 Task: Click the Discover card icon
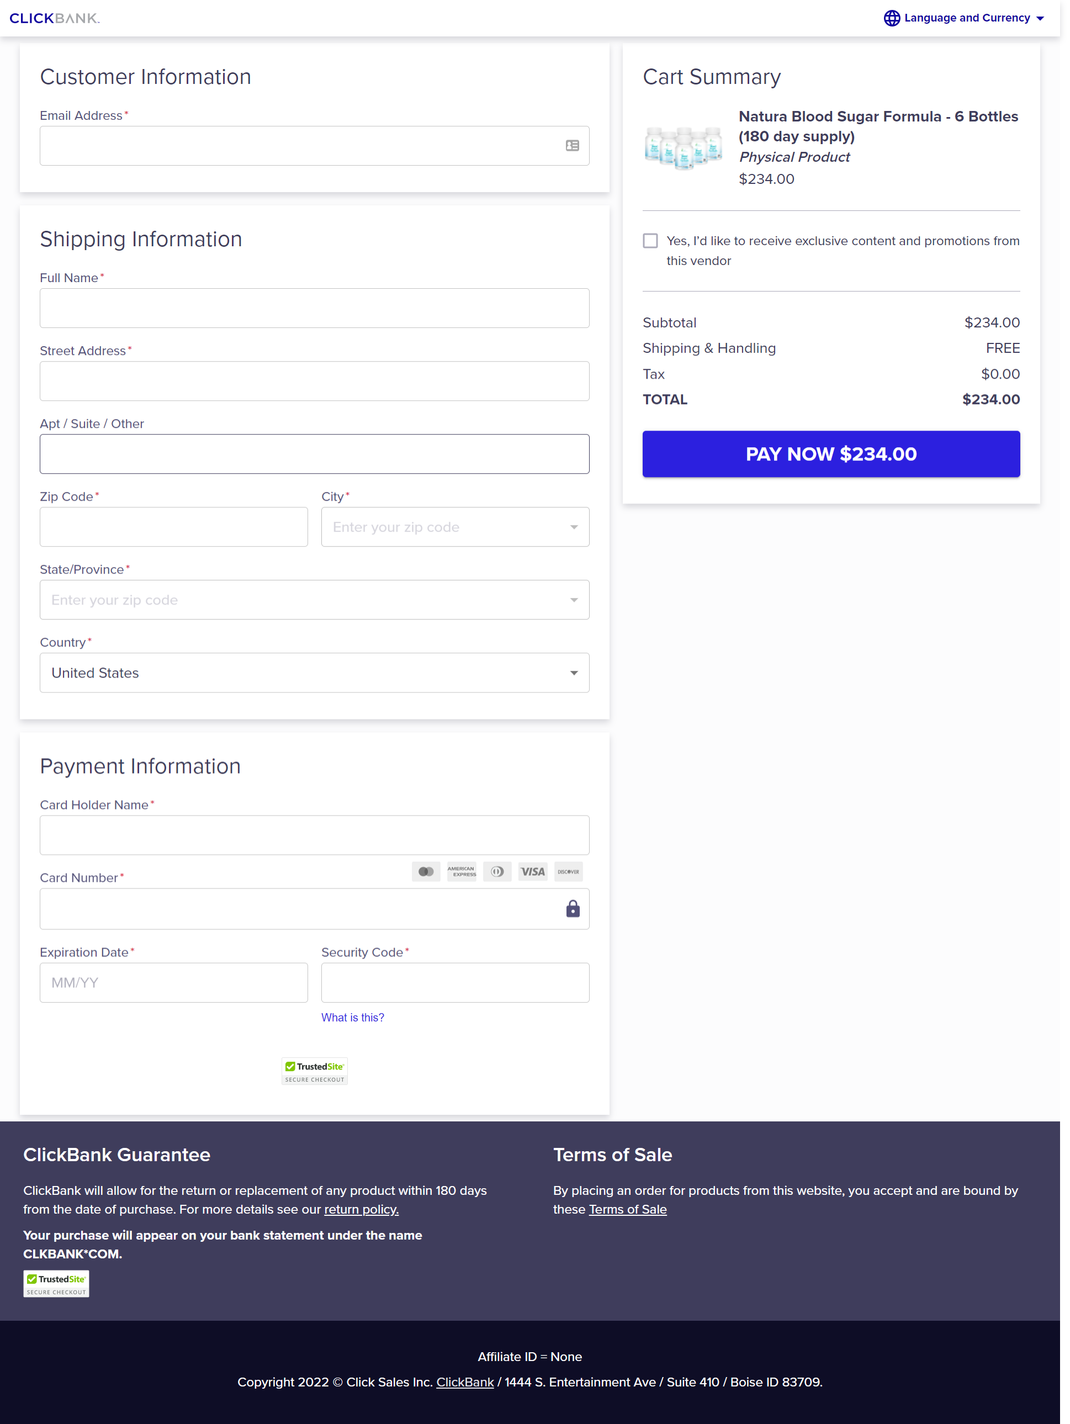click(x=568, y=872)
